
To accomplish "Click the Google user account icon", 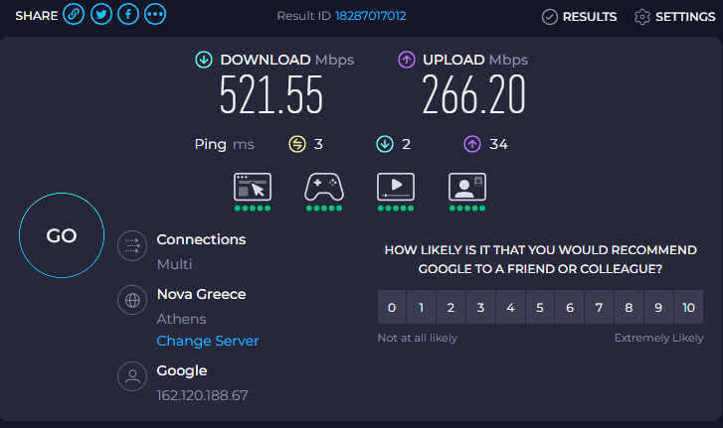I will point(131,376).
